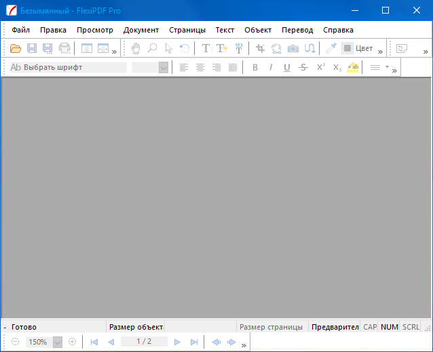Image resolution: width=433 pixels, height=352 pixels.
Task: Open the Перевод menu
Action: pos(297,30)
